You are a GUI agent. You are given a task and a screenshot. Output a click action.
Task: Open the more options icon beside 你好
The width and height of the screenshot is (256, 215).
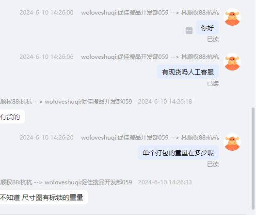click(189, 31)
